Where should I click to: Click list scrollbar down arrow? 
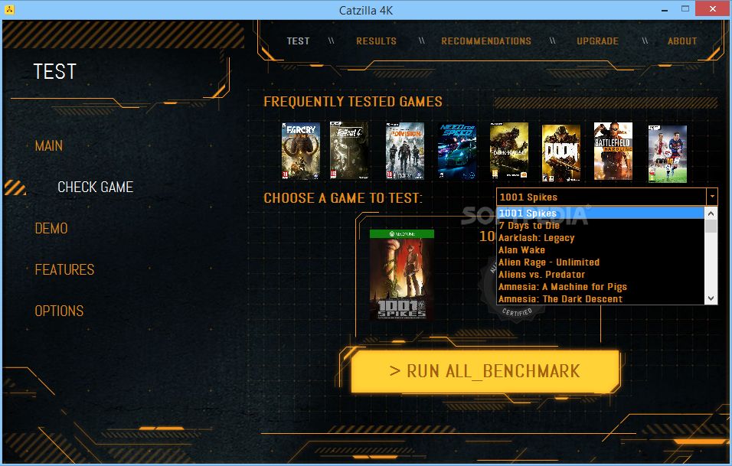711,298
